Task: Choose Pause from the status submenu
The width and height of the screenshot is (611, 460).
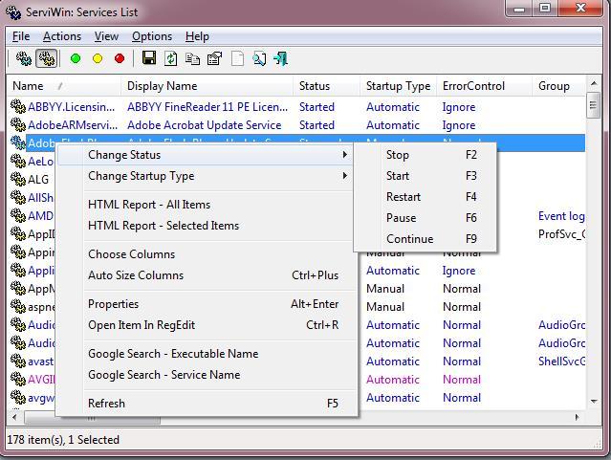Action: pyautogui.click(x=426, y=218)
